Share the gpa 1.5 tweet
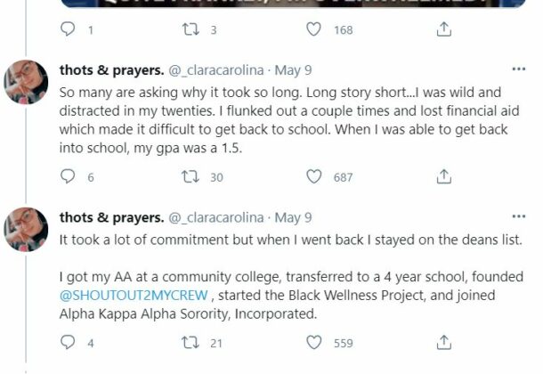This screenshot has width=543, height=374. (x=443, y=177)
